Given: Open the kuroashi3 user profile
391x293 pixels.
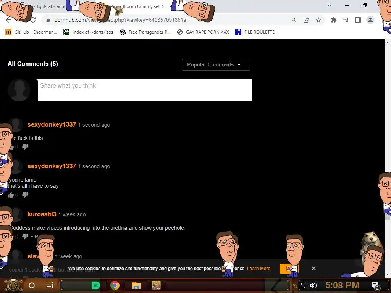Looking at the screenshot, I should [x=42, y=214].
